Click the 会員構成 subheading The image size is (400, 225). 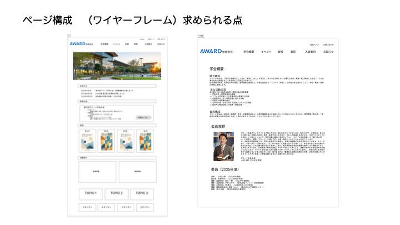215,112
